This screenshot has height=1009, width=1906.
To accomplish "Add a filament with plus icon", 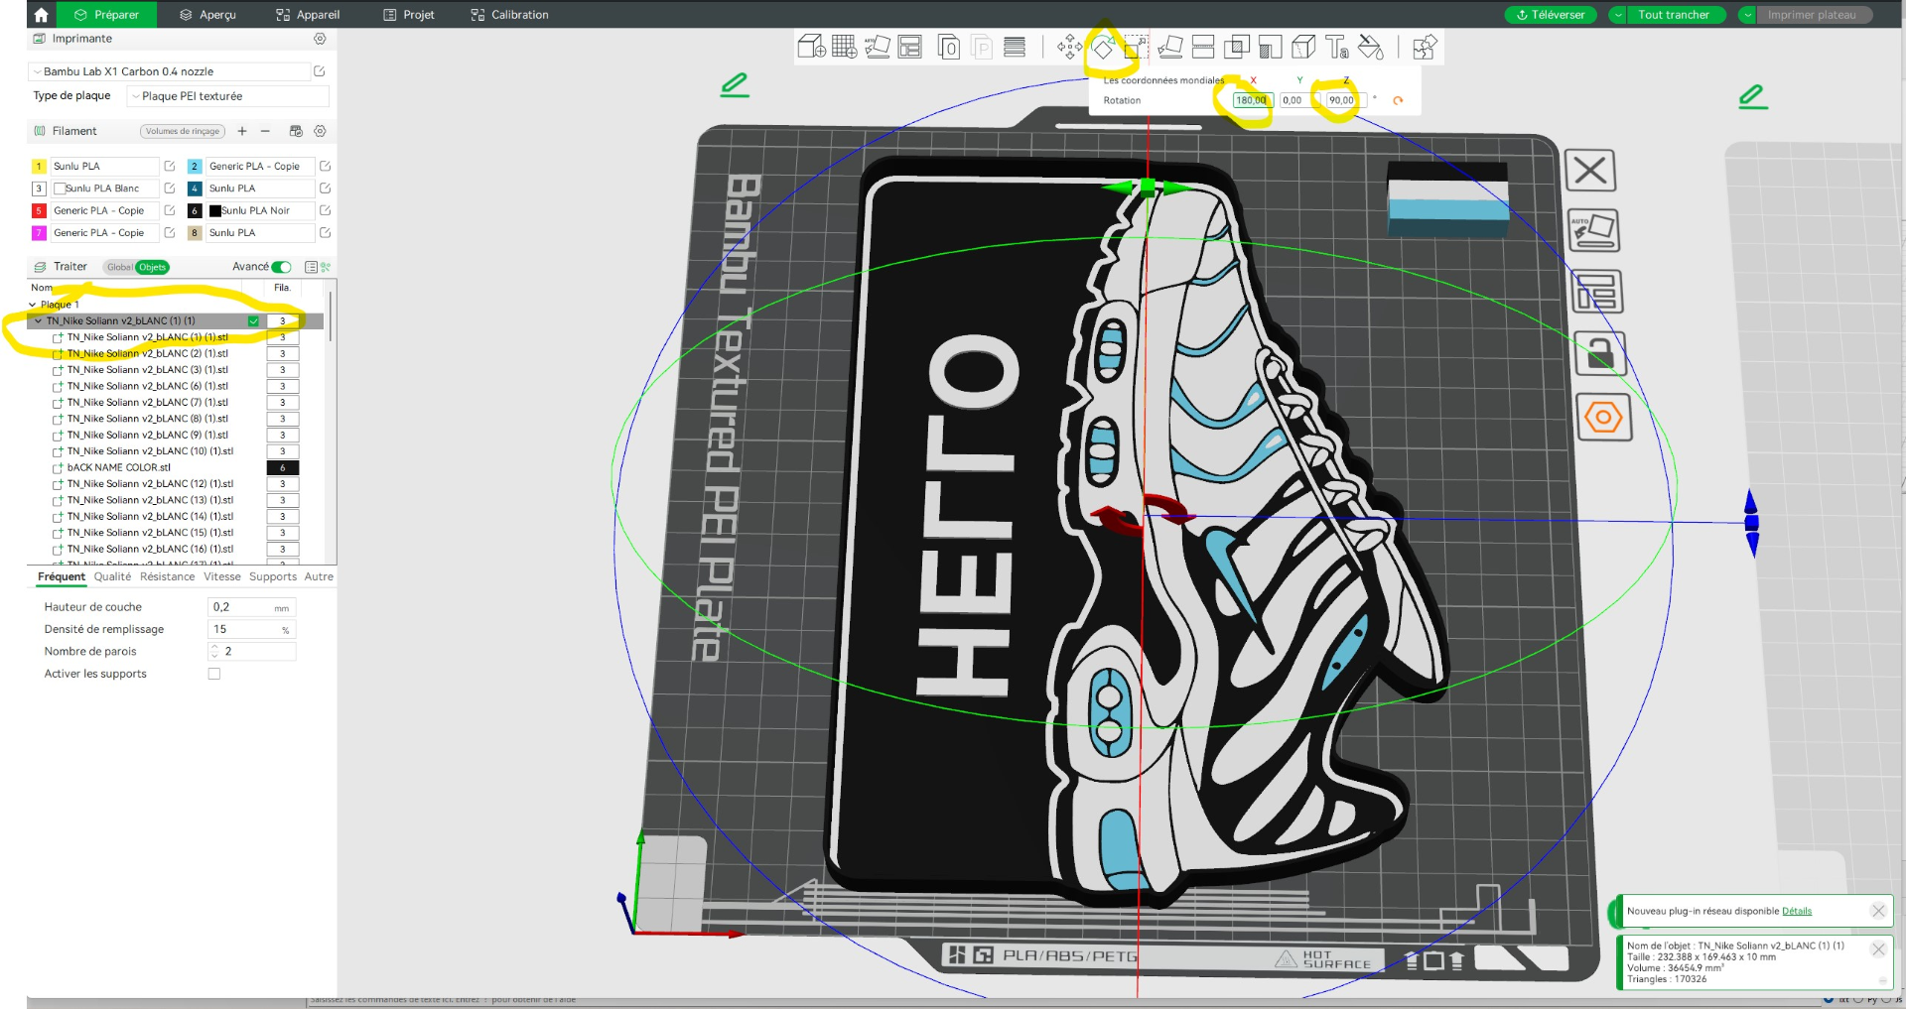I will 242,131.
